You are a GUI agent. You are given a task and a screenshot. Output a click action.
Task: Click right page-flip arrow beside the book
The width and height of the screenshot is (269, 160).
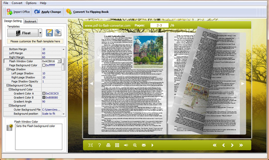[x=243, y=83]
